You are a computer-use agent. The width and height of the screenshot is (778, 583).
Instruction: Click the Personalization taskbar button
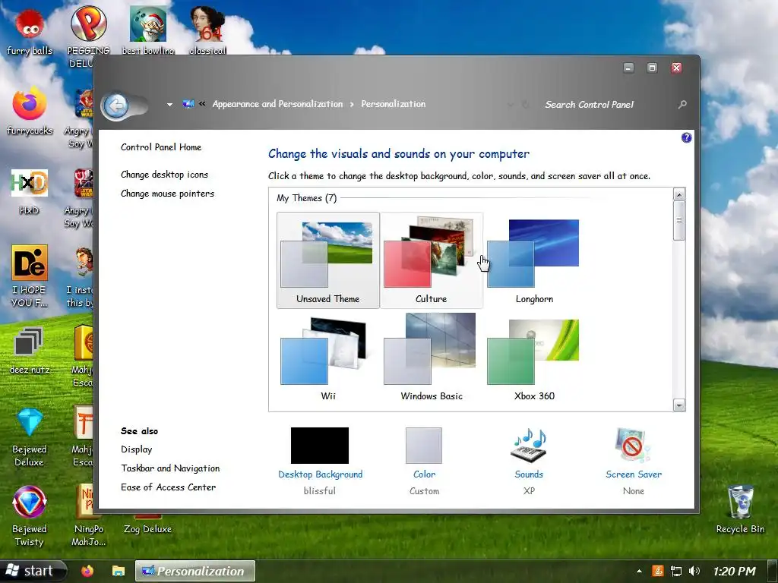coord(195,571)
